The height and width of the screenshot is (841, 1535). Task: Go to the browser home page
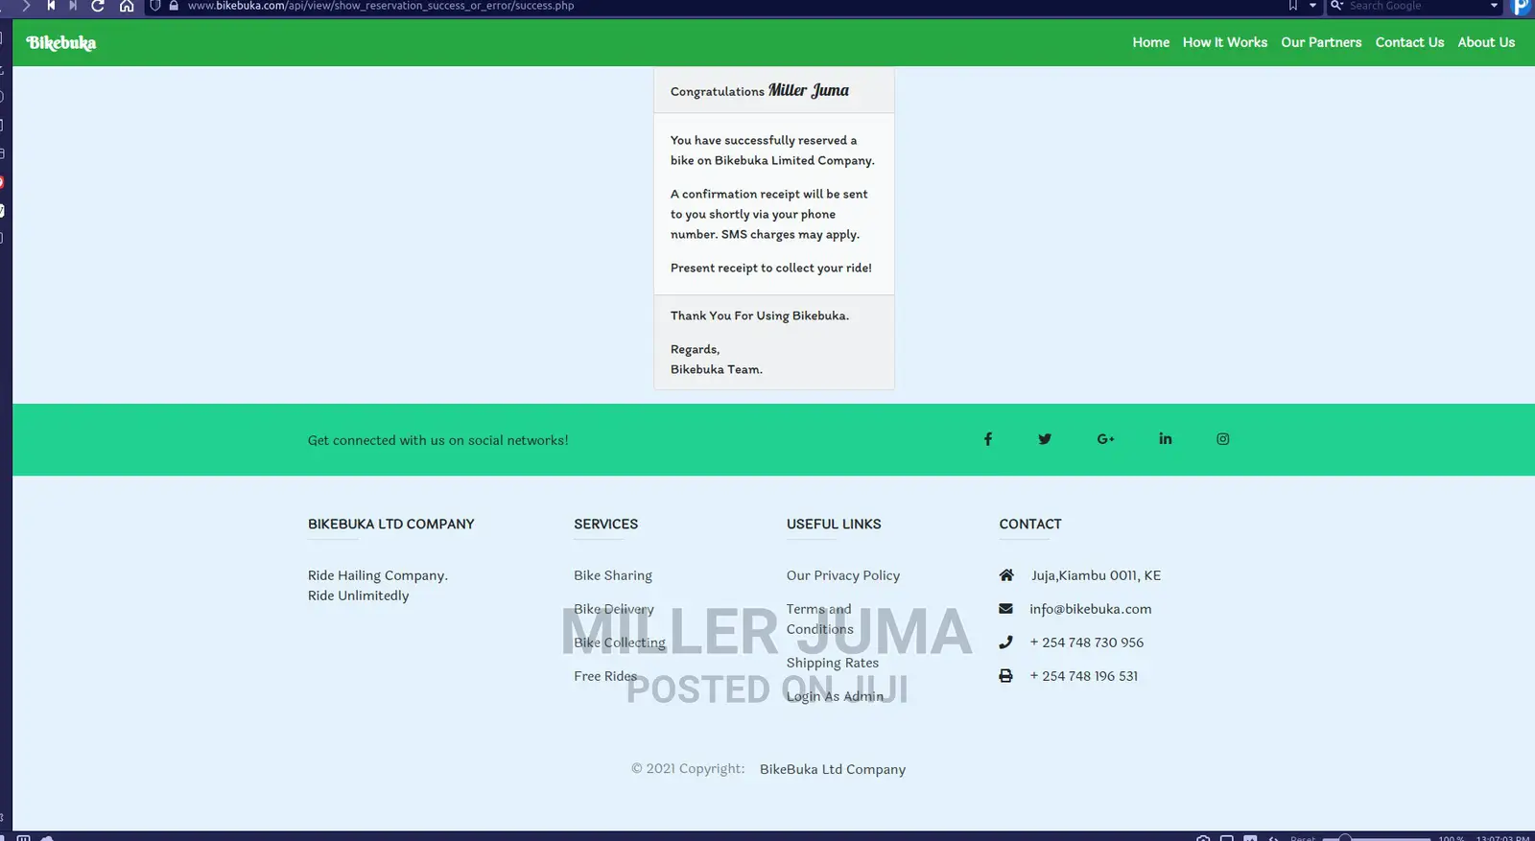tap(127, 6)
